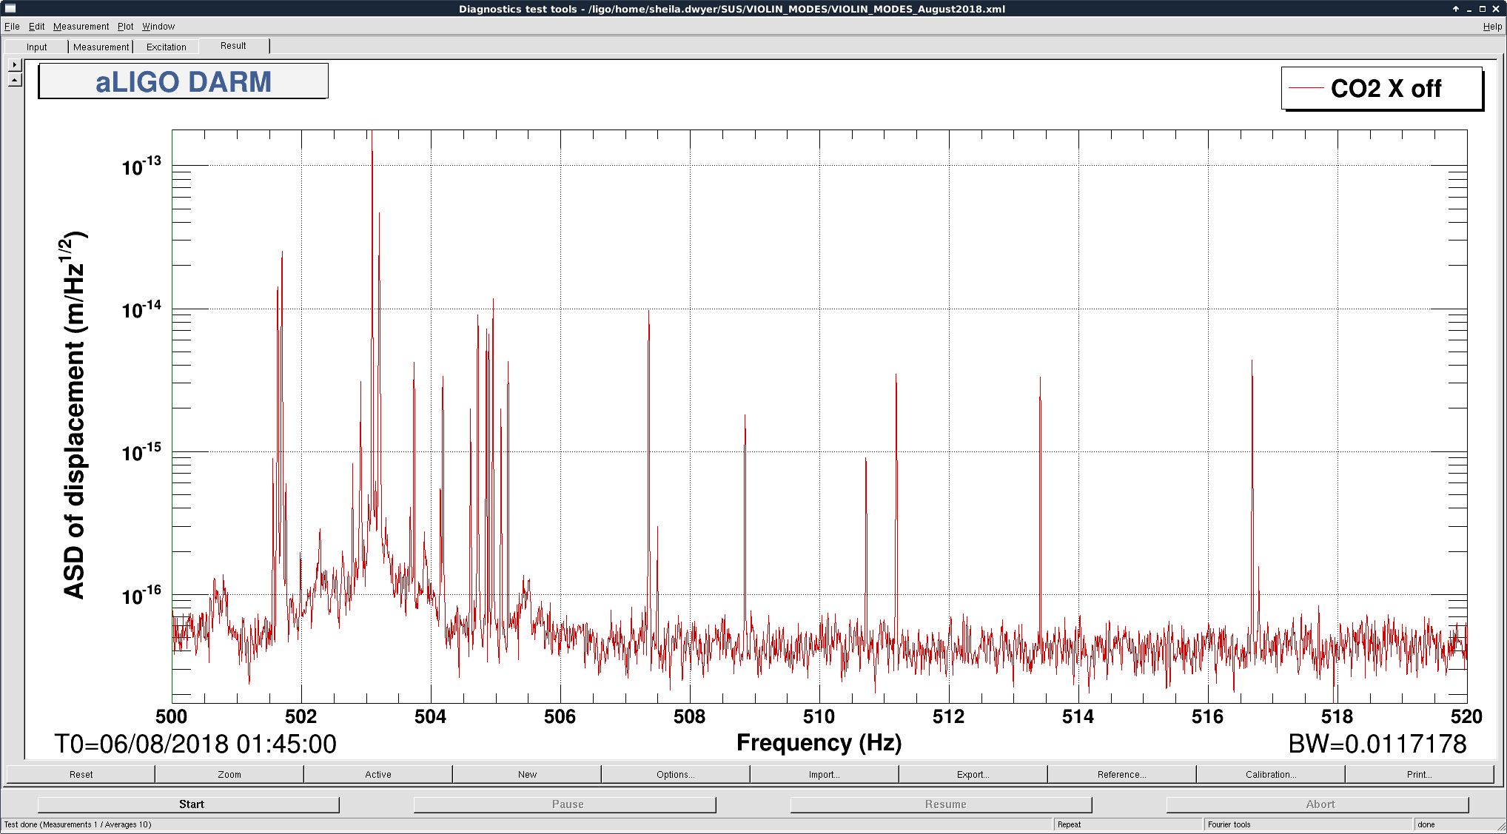Viewport: 1507px width, 834px height.
Task: Click the red CO2 X off legend line
Action: (1306, 88)
